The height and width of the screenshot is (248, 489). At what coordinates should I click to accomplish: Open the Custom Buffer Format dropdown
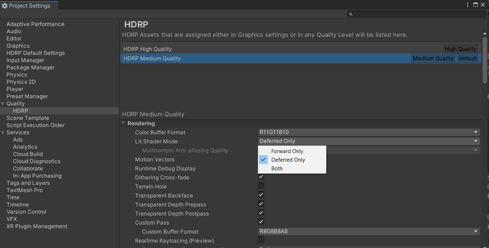tap(369, 231)
